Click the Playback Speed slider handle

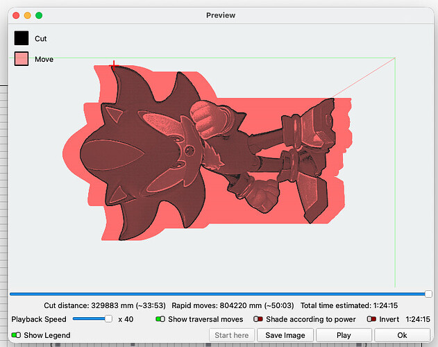click(108, 319)
